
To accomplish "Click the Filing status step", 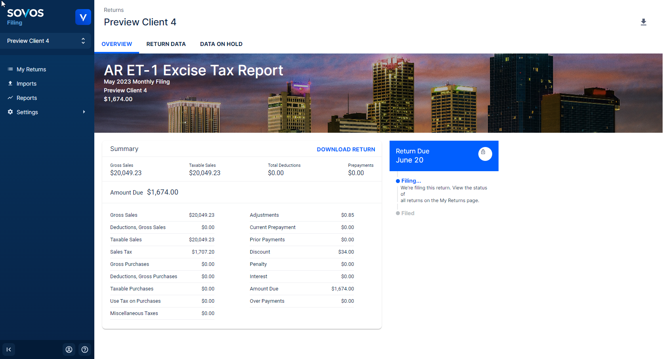I will [x=411, y=181].
